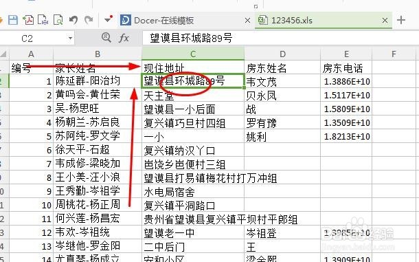Select cell 何兴莲-杨昌宏

click(x=98, y=219)
